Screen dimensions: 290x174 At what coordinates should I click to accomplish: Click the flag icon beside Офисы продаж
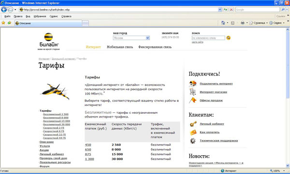click(193, 100)
